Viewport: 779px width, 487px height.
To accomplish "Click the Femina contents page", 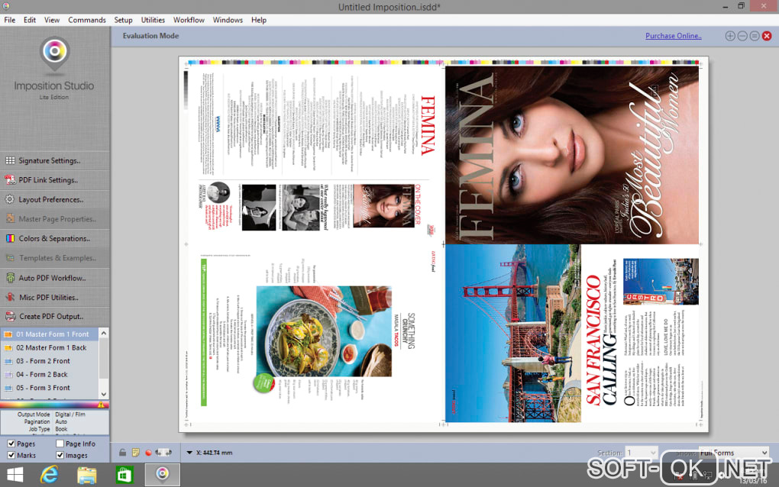I will click(x=316, y=155).
